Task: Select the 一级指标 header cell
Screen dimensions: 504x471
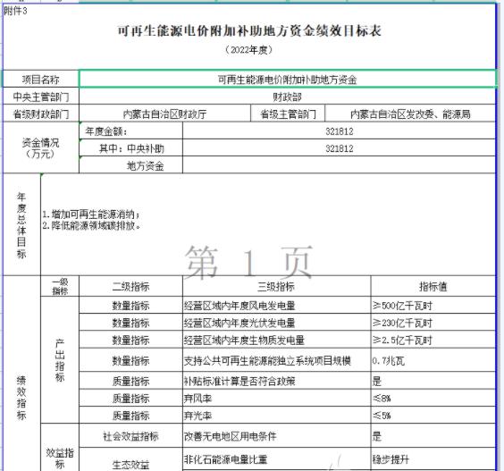Action: click(60, 286)
